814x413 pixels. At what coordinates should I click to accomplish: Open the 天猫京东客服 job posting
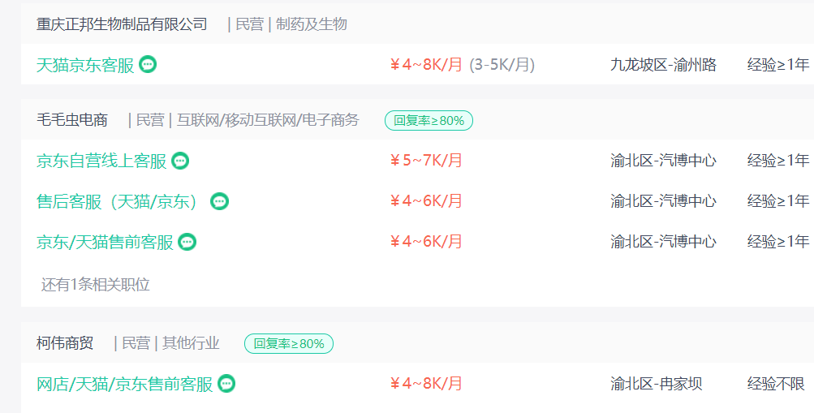pos(85,65)
